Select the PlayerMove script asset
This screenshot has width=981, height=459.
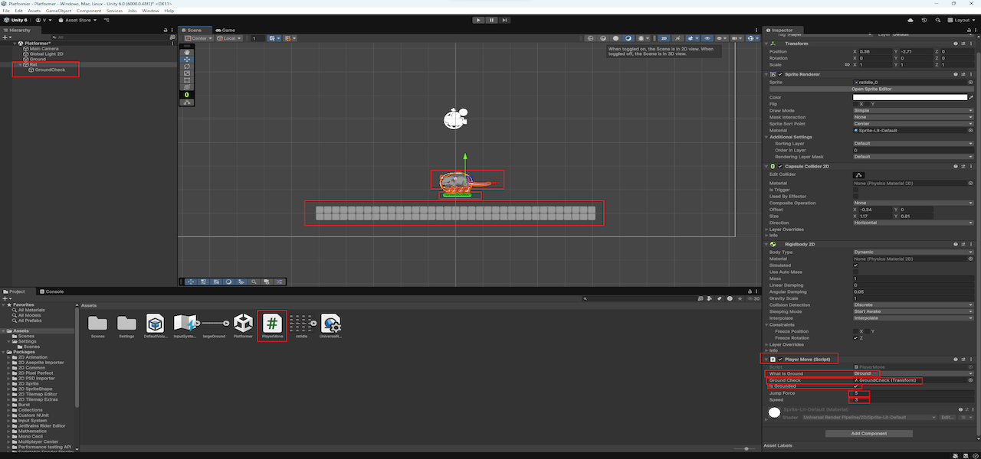pos(272,326)
